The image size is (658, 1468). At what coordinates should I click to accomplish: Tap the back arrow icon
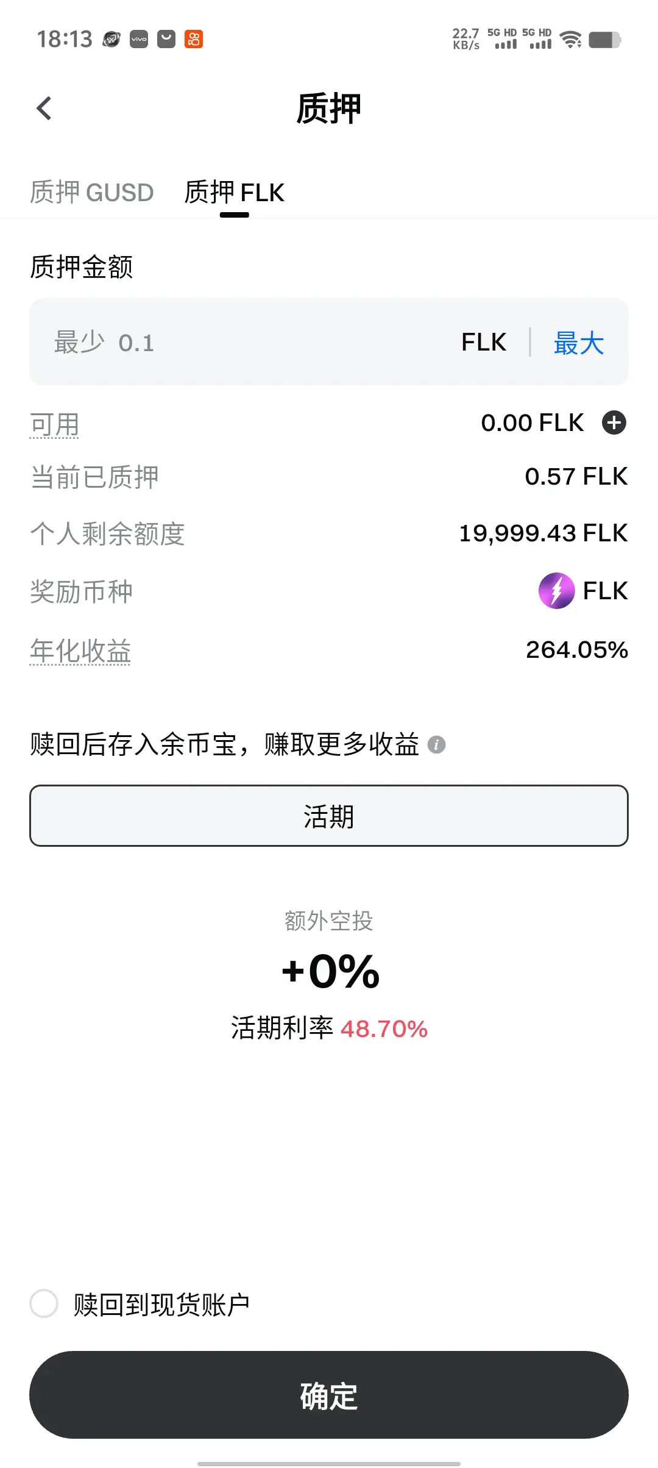(x=44, y=109)
